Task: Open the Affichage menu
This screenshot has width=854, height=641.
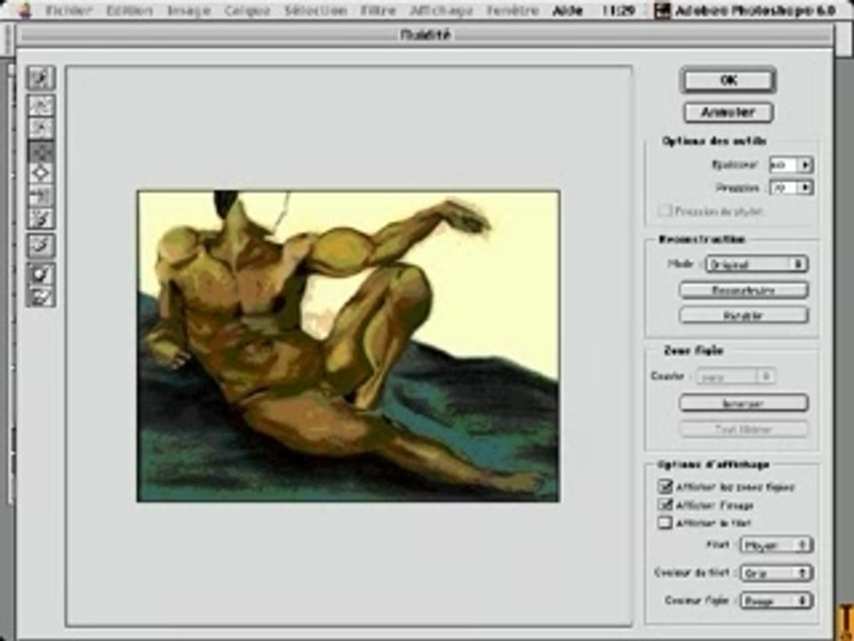Action: pyautogui.click(x=441, y=11)
